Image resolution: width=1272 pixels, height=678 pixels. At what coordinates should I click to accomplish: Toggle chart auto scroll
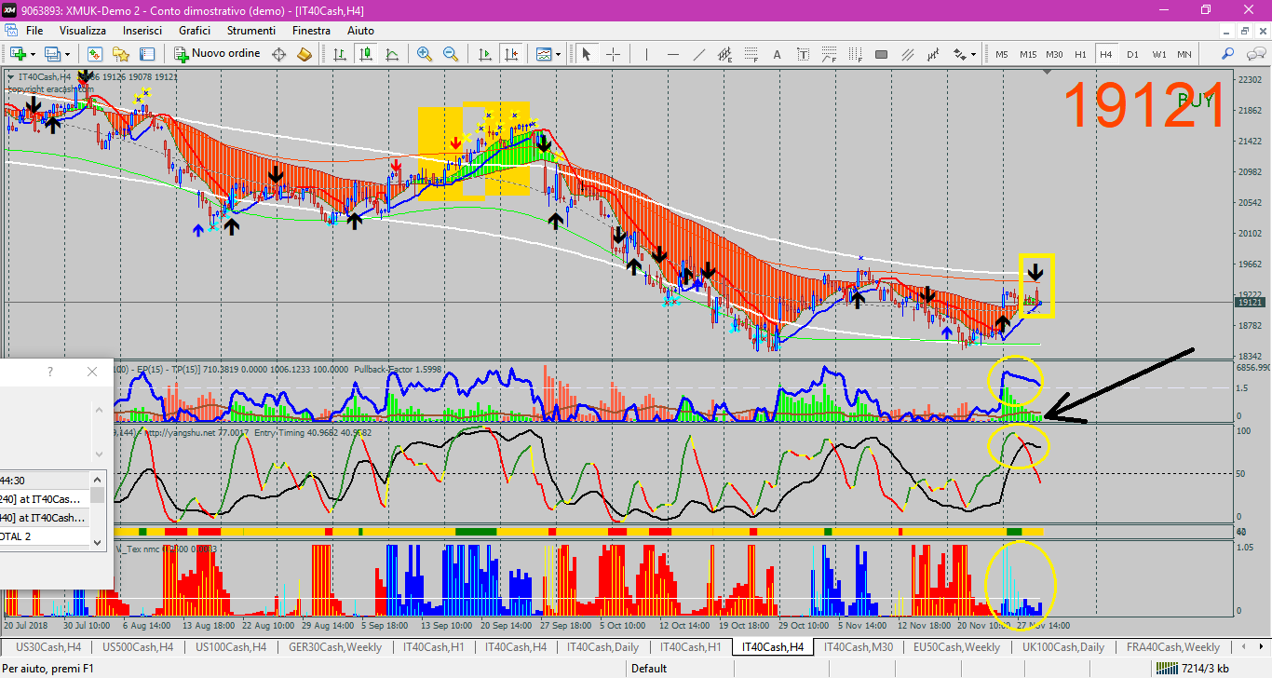484,54
